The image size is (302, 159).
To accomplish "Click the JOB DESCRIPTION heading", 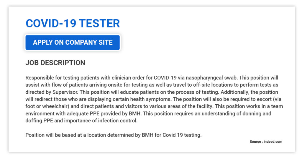I will click(55, 63).
